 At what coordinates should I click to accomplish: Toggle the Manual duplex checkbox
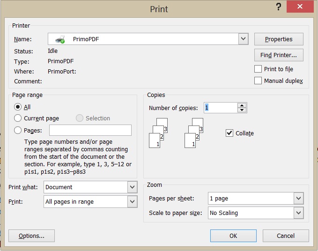(x=258, y=81)
